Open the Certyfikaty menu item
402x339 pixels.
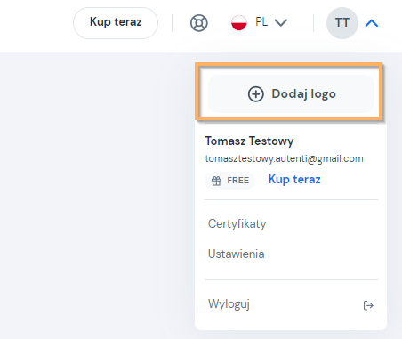pyautogui.click(x=237, y=223)
